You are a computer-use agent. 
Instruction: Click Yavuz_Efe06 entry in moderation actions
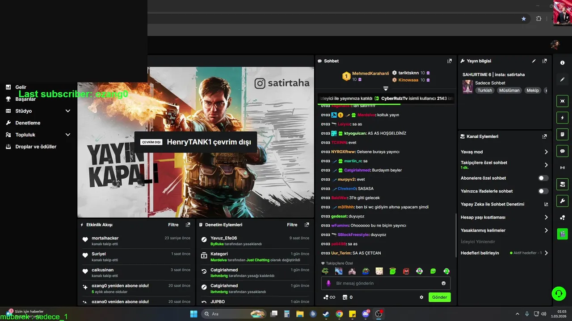pos(255,241)
